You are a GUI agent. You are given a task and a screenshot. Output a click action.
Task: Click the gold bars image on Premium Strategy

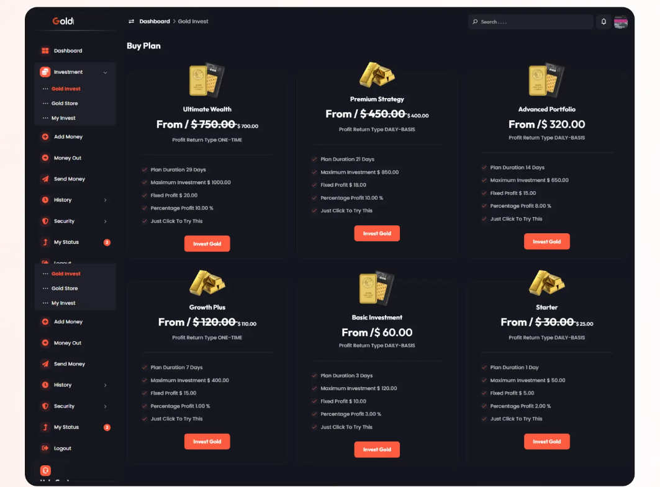377,74
